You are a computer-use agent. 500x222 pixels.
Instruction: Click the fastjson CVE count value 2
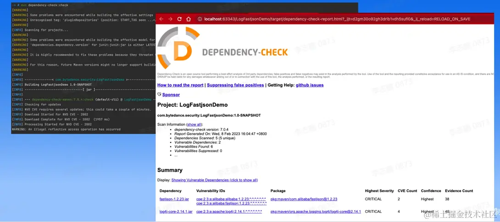point(399,199)
